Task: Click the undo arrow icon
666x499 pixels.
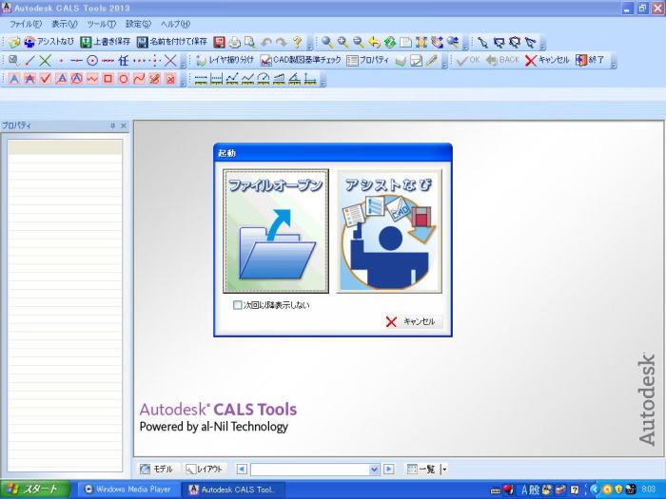Action: [x=266, y=42]
